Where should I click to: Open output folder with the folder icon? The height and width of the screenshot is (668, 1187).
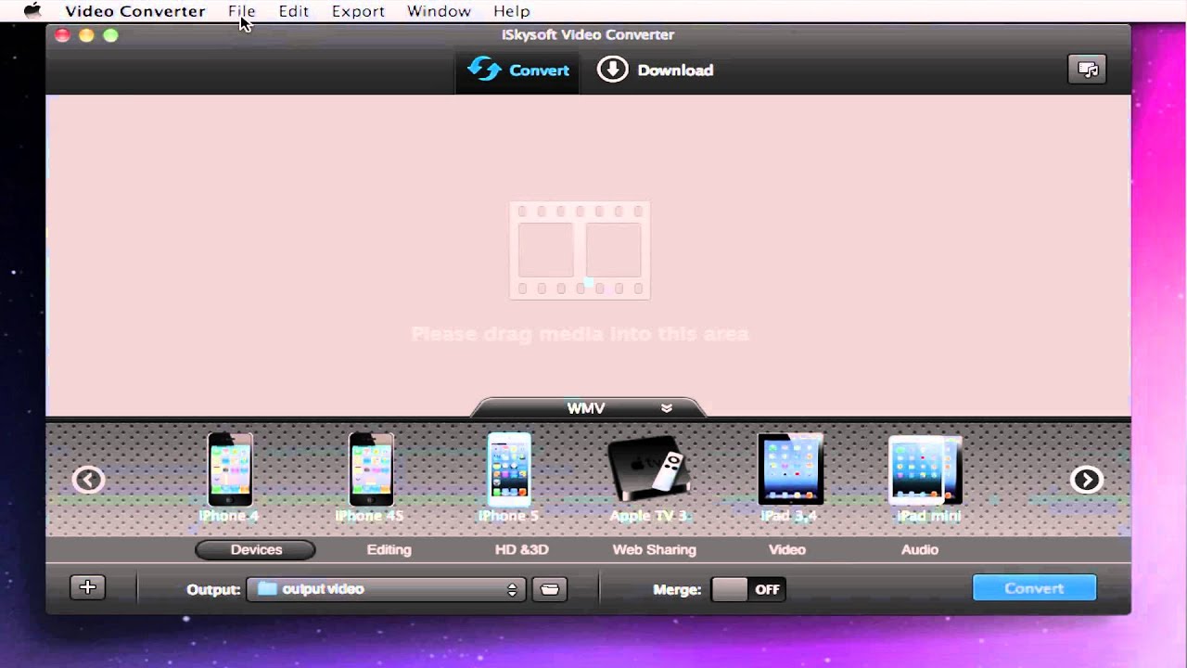pos(550,589)
